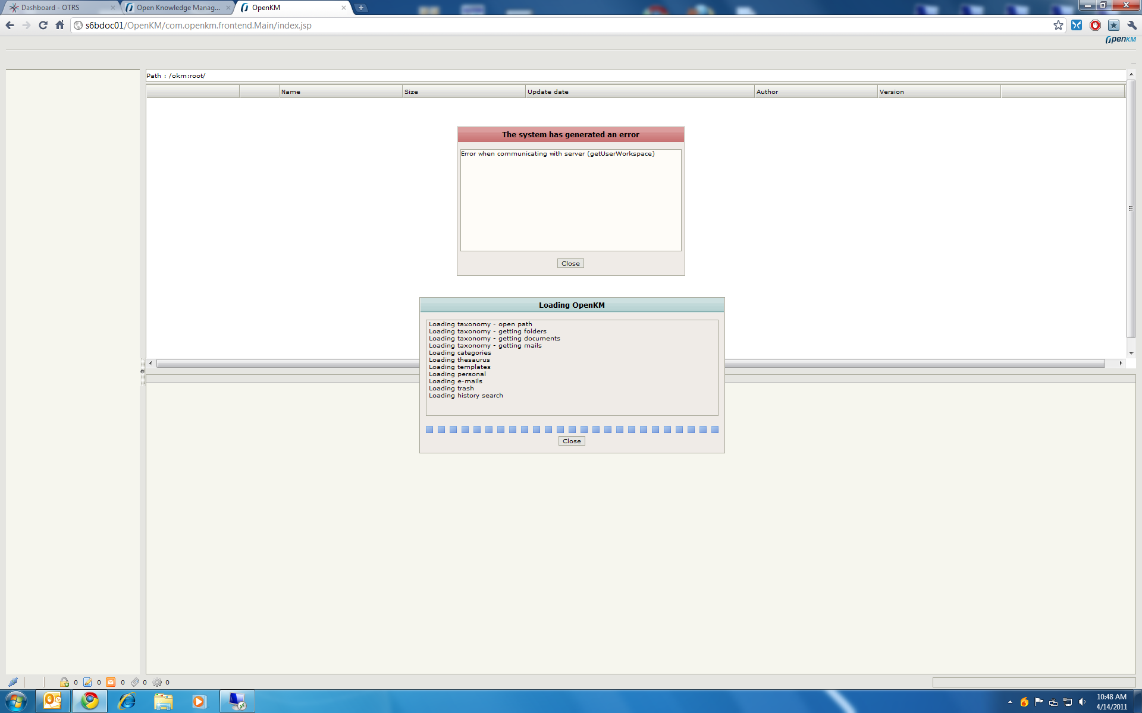
Task: Click the OpenKM logo at top right
Action: coord(1120,39)
